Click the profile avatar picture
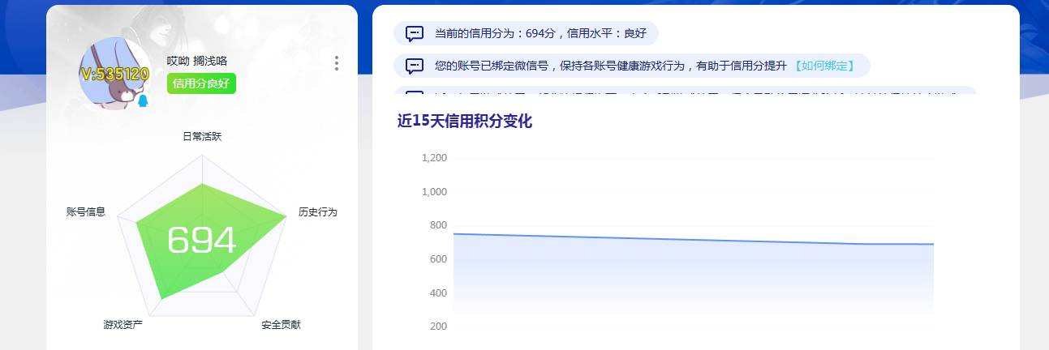Viewport: 1049px width, 350px height. (x=115, y=74)
